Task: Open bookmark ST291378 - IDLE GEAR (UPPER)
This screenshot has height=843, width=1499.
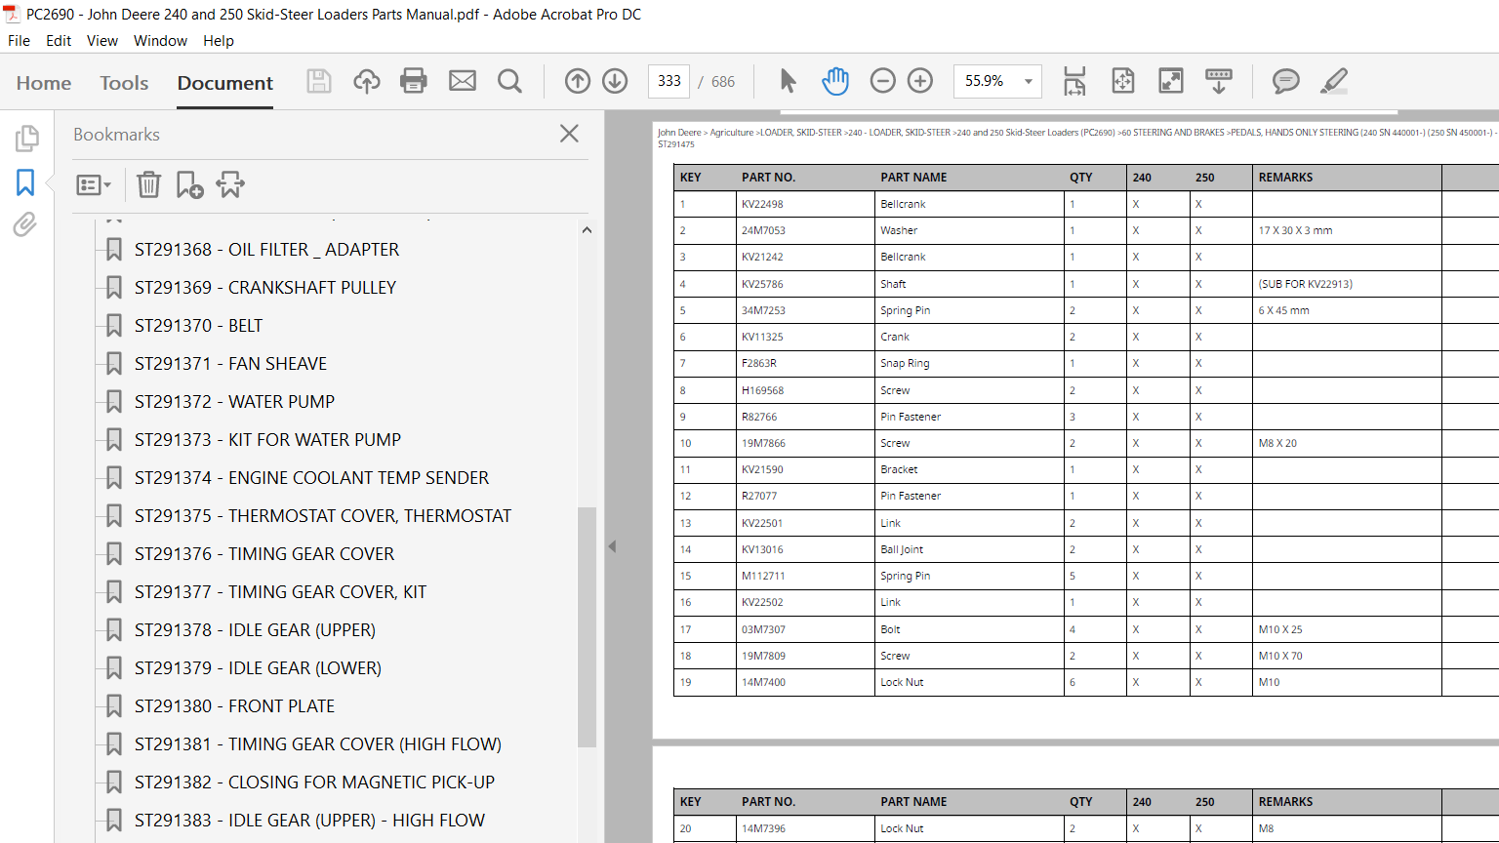Action: click(255, 630)
